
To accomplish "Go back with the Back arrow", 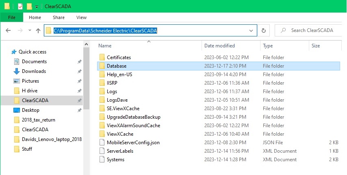I will [8, 30].
